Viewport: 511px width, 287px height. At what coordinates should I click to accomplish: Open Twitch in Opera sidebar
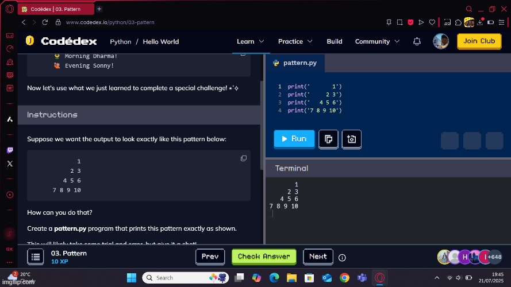10,150
